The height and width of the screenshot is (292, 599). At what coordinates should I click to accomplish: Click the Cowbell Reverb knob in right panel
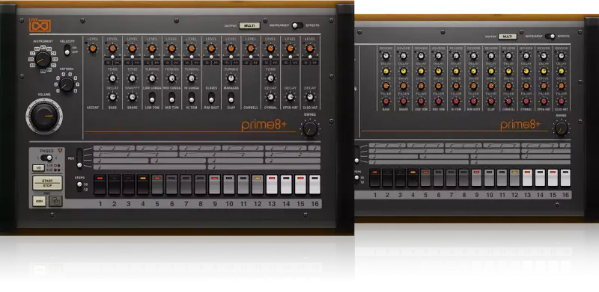[508, 56]
